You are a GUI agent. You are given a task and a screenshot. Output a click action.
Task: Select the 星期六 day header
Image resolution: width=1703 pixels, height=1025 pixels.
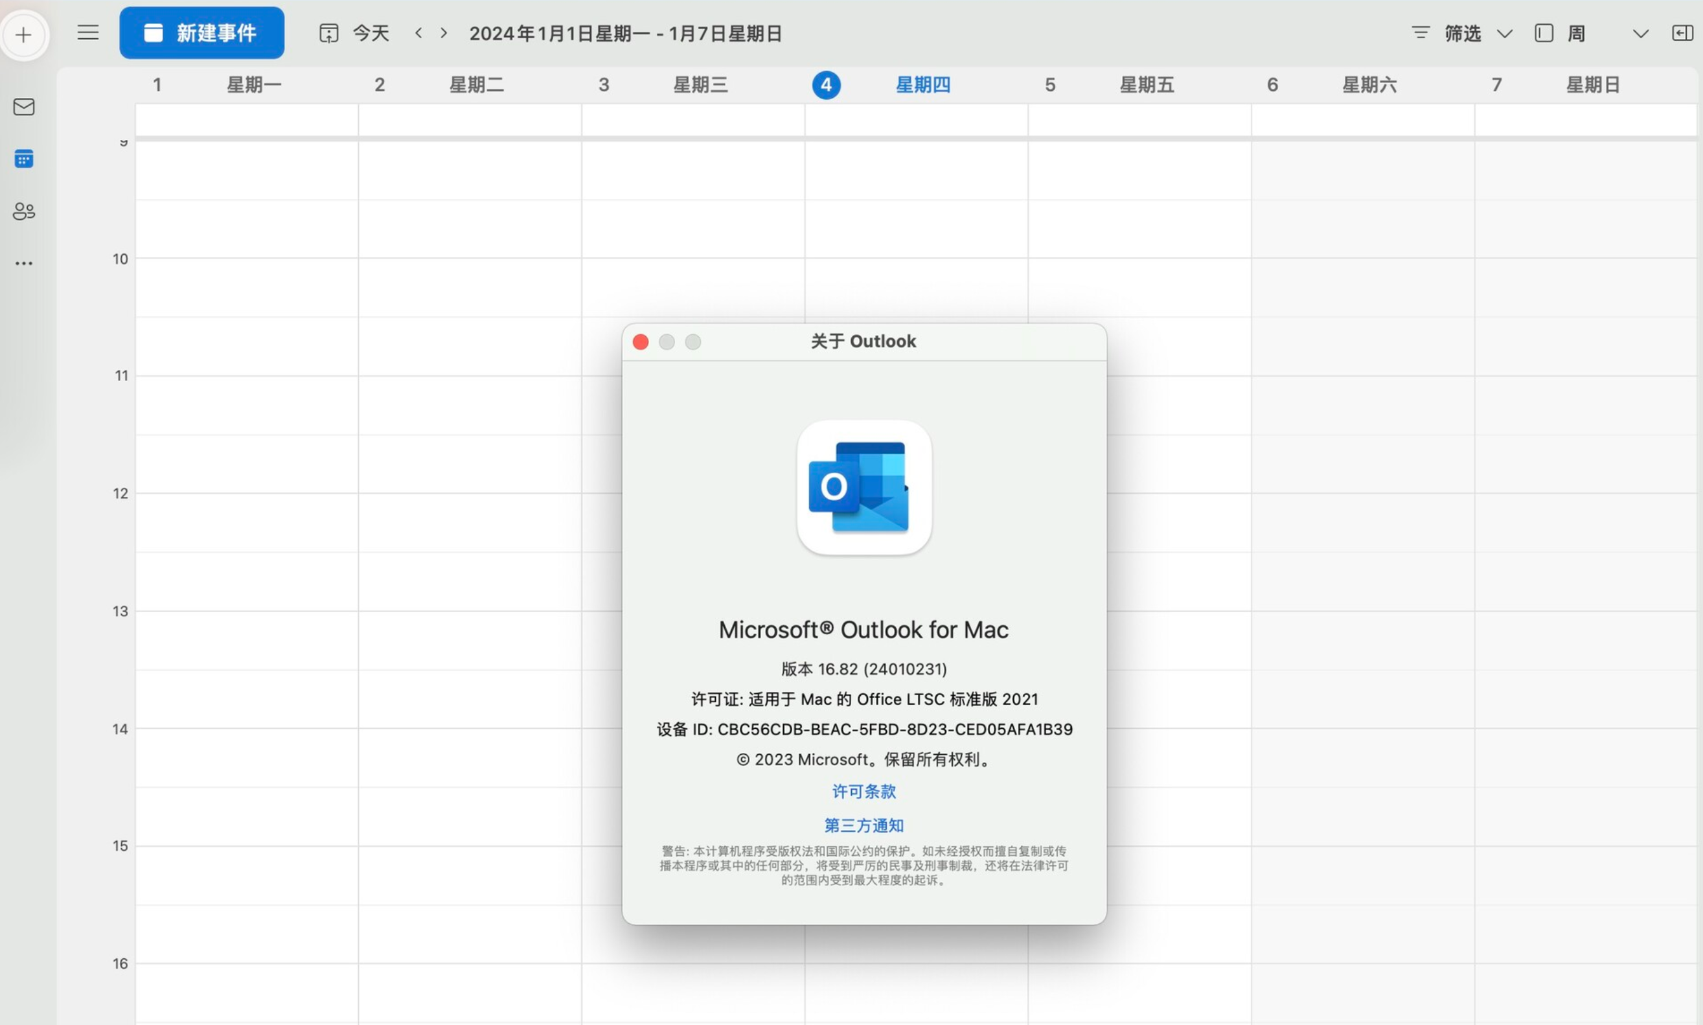pyautogui.click(x=1369, y=85)
